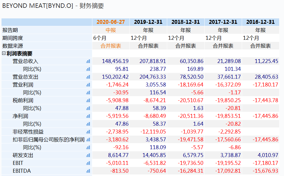
Task: Select the EBITDA row label
Action: click(x=21, y=171)
